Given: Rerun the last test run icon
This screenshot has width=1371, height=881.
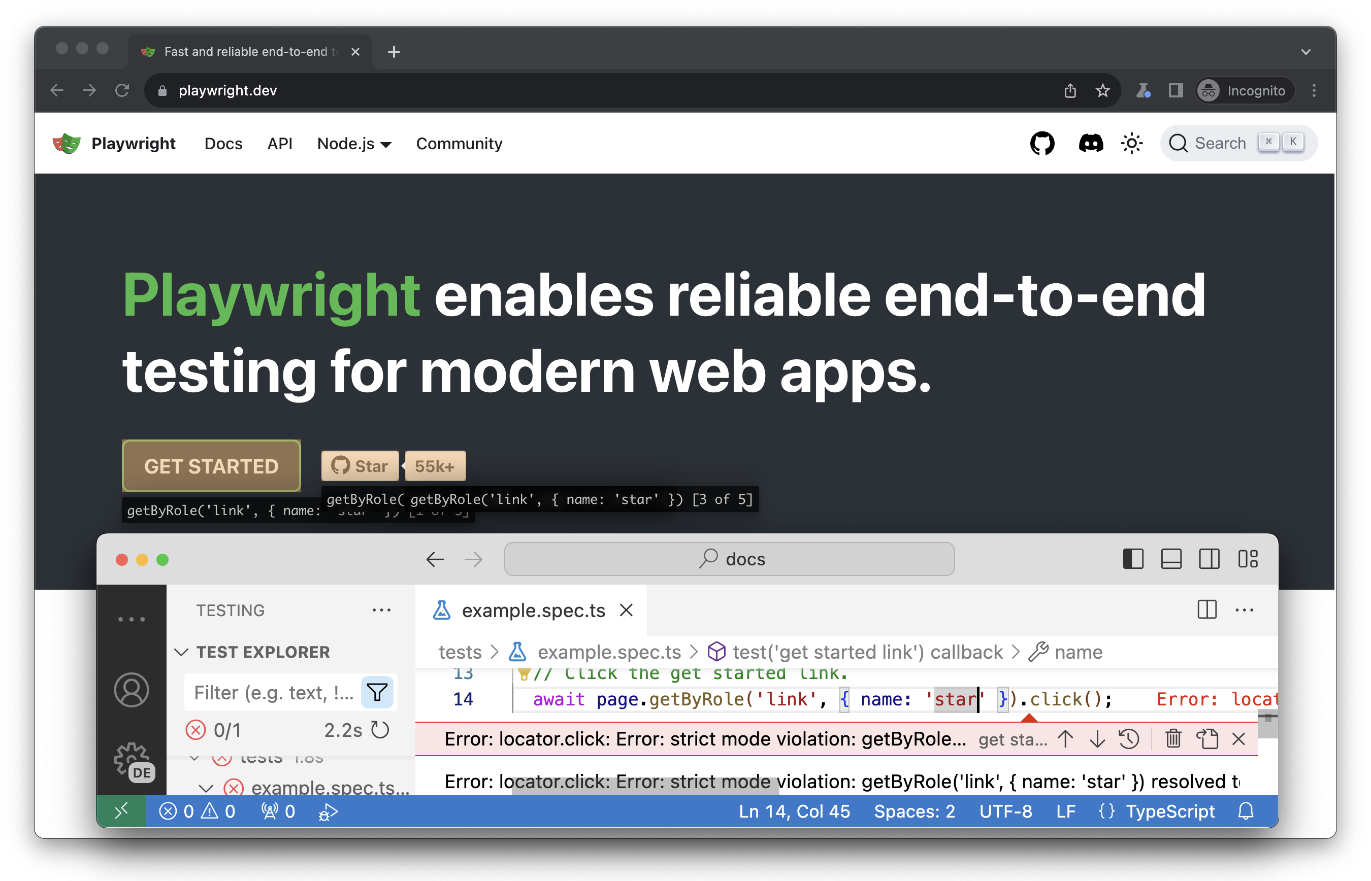Looking at the screenshot, I should tap(379, 730).
